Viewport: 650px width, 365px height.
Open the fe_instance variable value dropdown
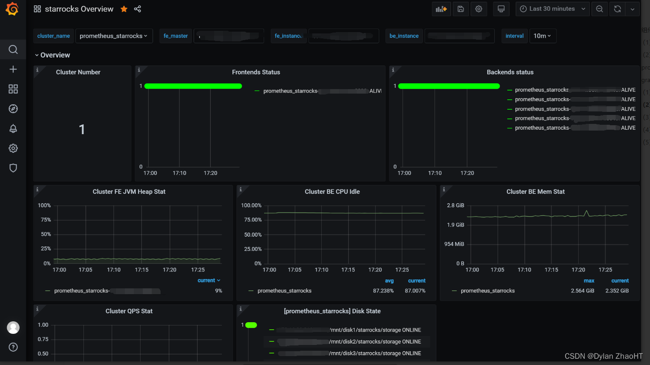(344, 36)
